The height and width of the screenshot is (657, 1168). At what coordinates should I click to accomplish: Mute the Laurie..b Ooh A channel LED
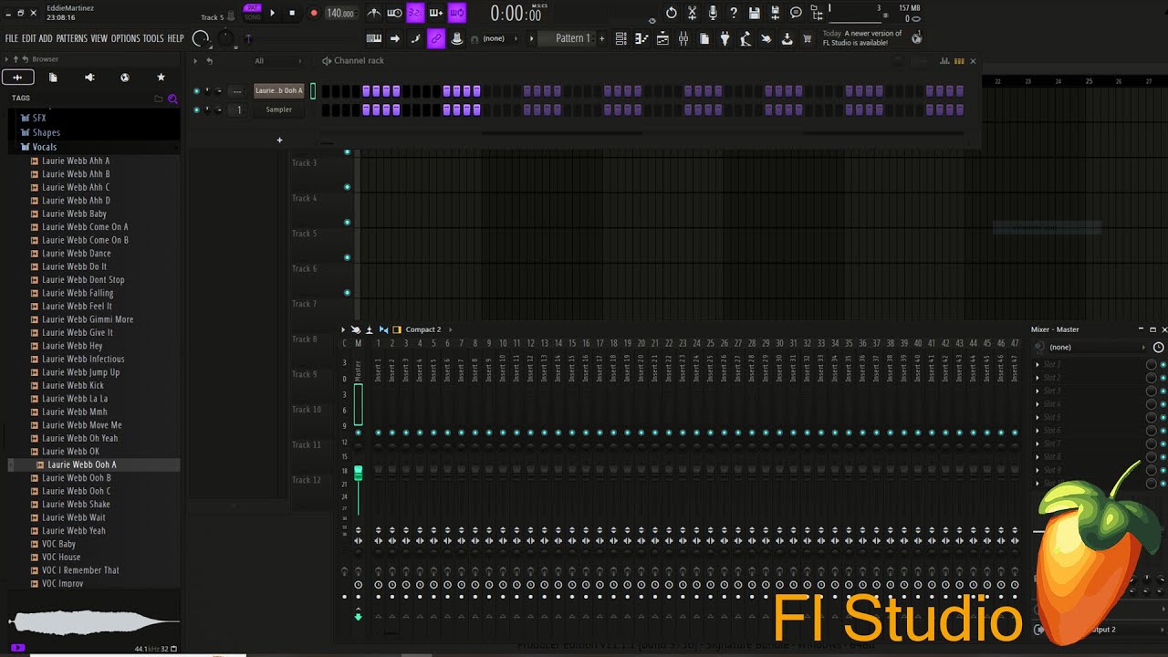click(196, 90)
